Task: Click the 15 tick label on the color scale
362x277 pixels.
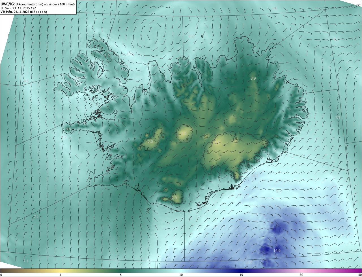Action: [x=241, y=275]
